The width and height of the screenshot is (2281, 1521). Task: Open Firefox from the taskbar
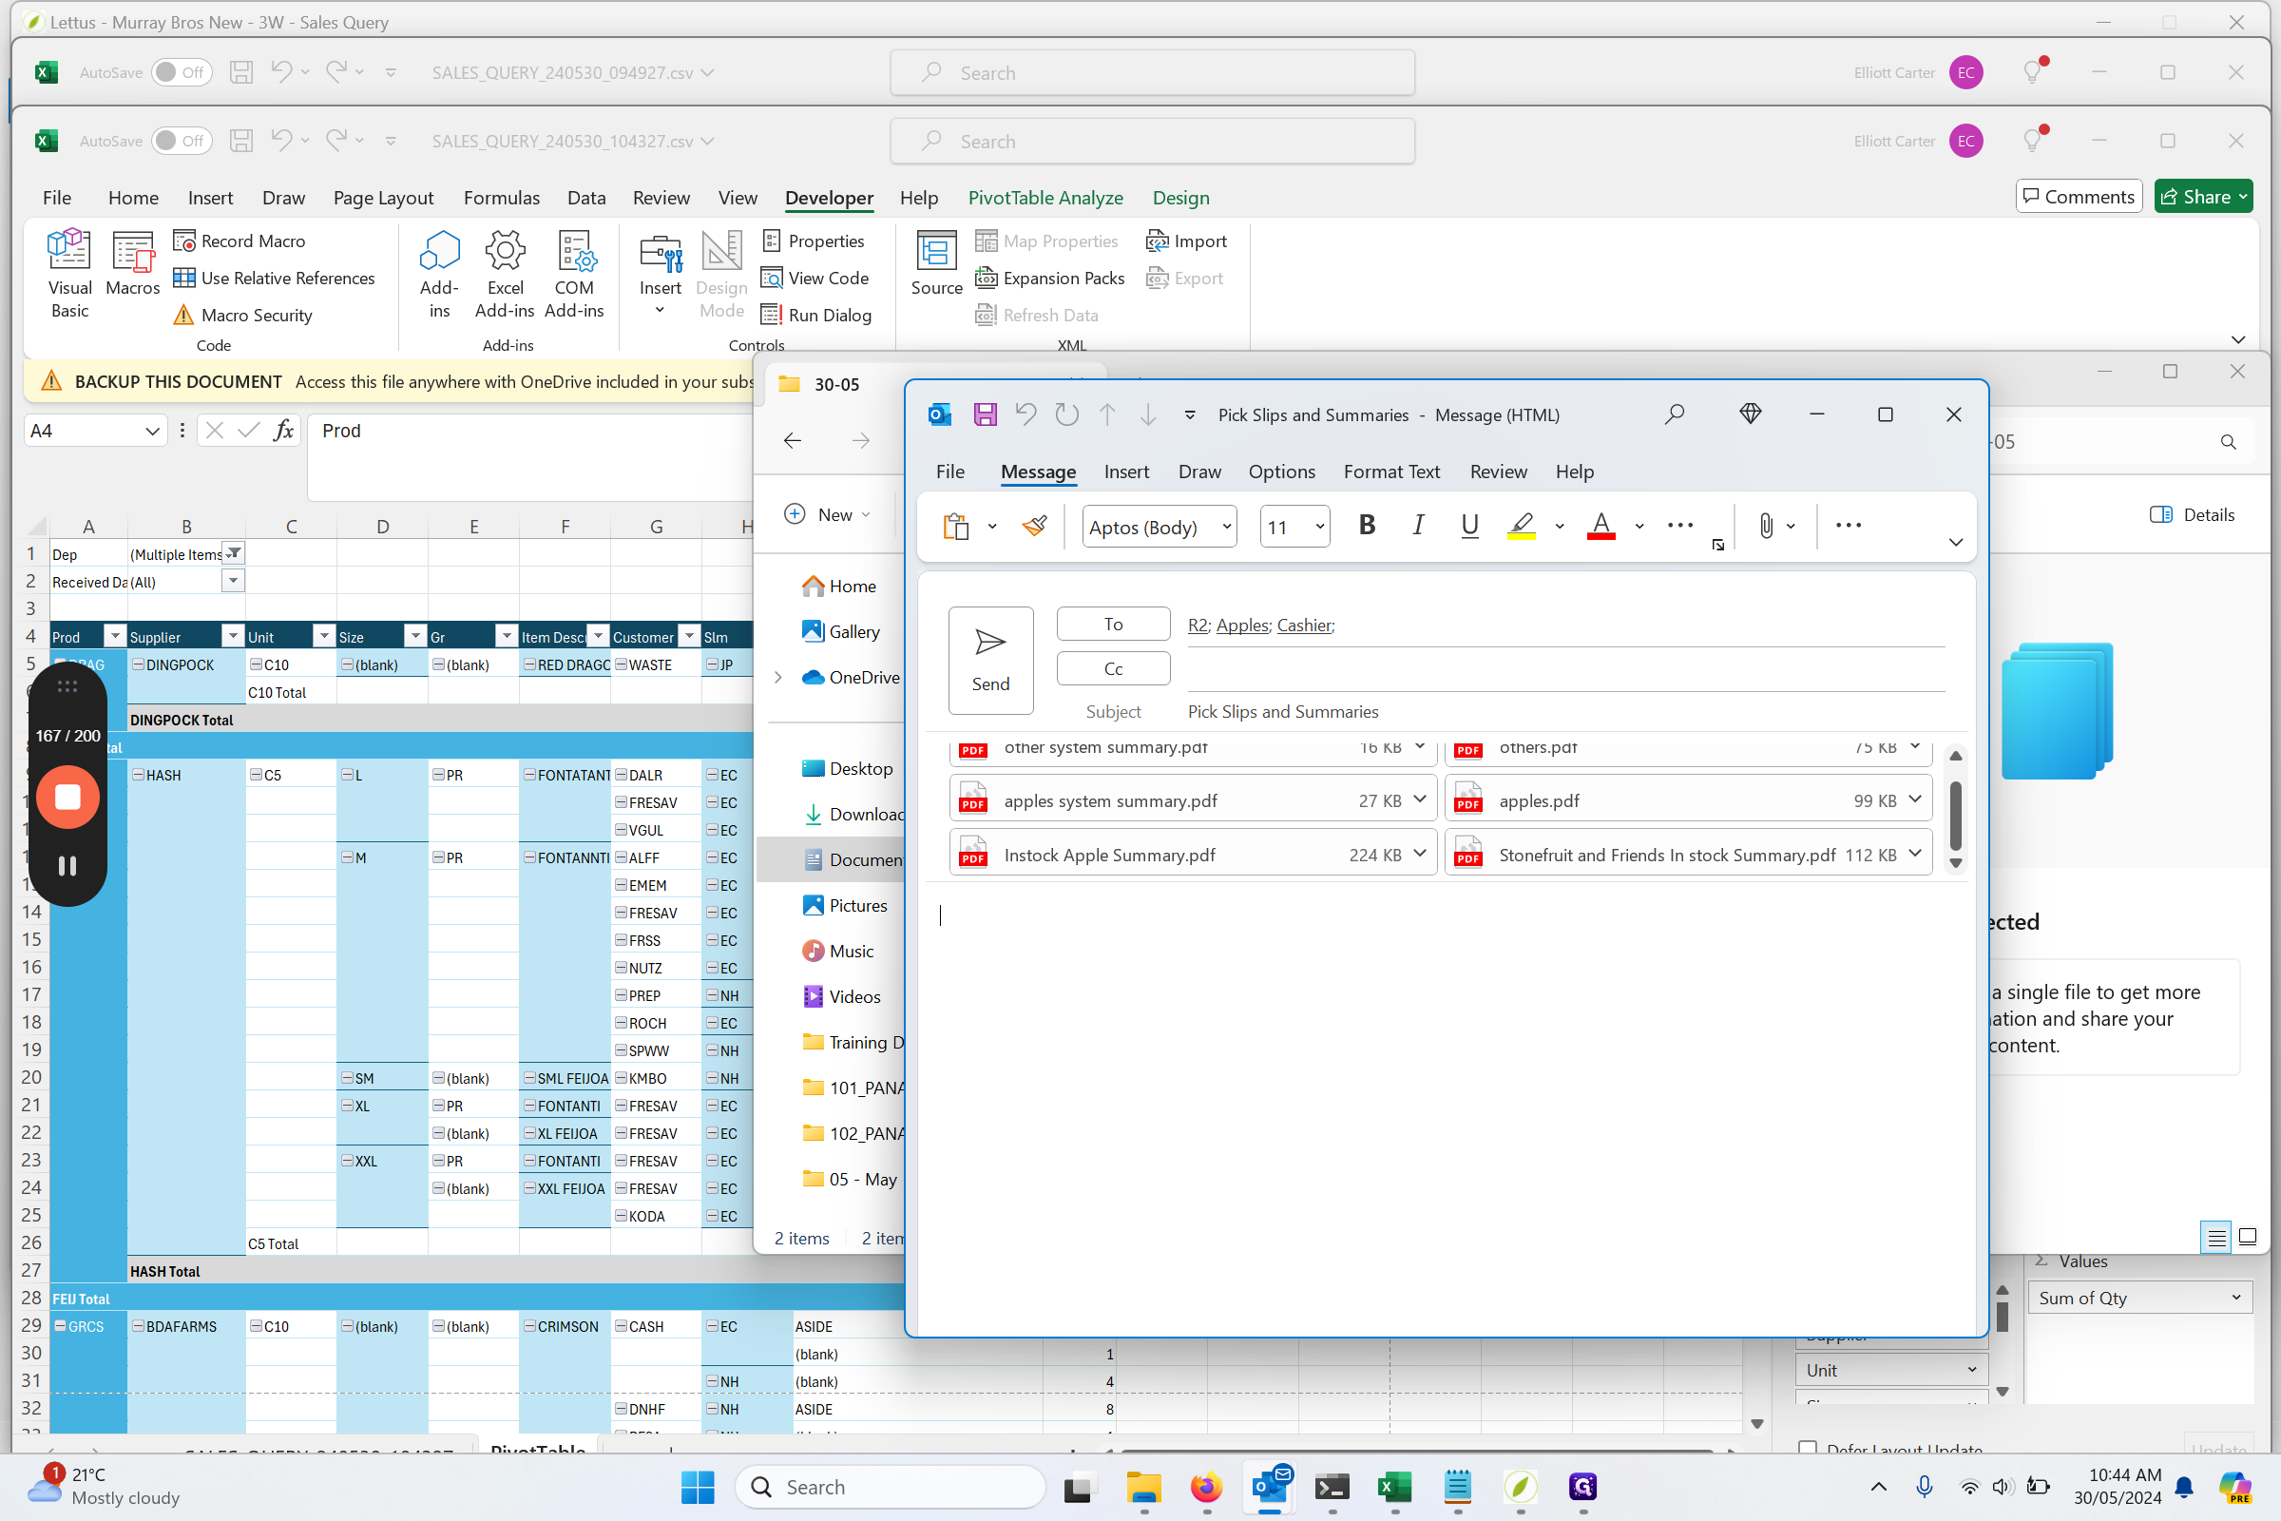pos(1206,1486)
